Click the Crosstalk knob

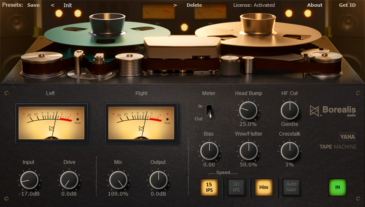[290, 151]
